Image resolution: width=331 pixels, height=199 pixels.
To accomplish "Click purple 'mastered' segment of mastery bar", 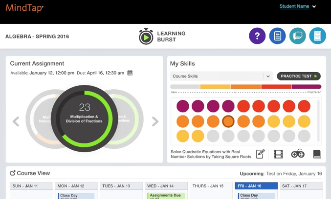I will click(307, 86).
